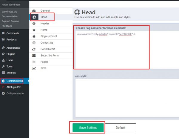Image resolution: width=179 pixels, height=138 pixels.
Task: Open the Users menu
Action: [15, 60]
